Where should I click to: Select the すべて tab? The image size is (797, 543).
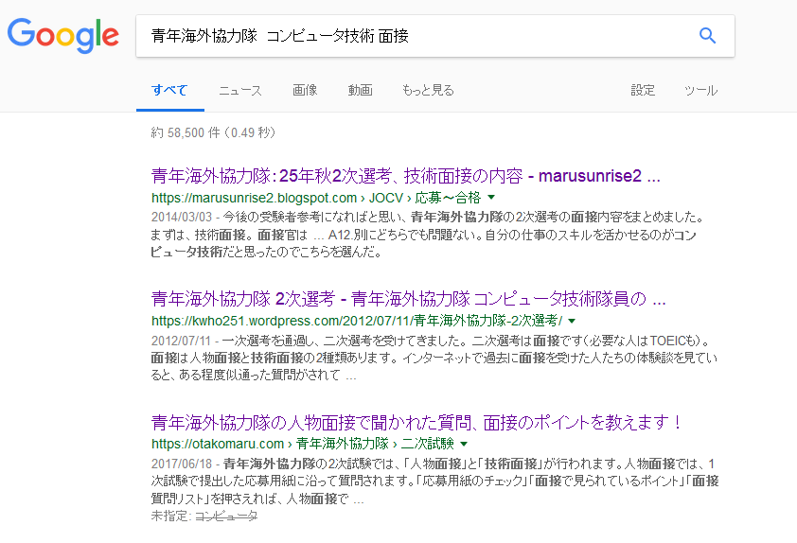click(x=169, y=91)
